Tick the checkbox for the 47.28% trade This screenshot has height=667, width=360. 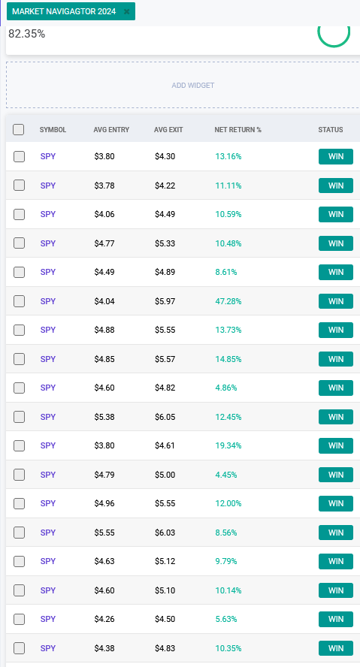point(19,301)
